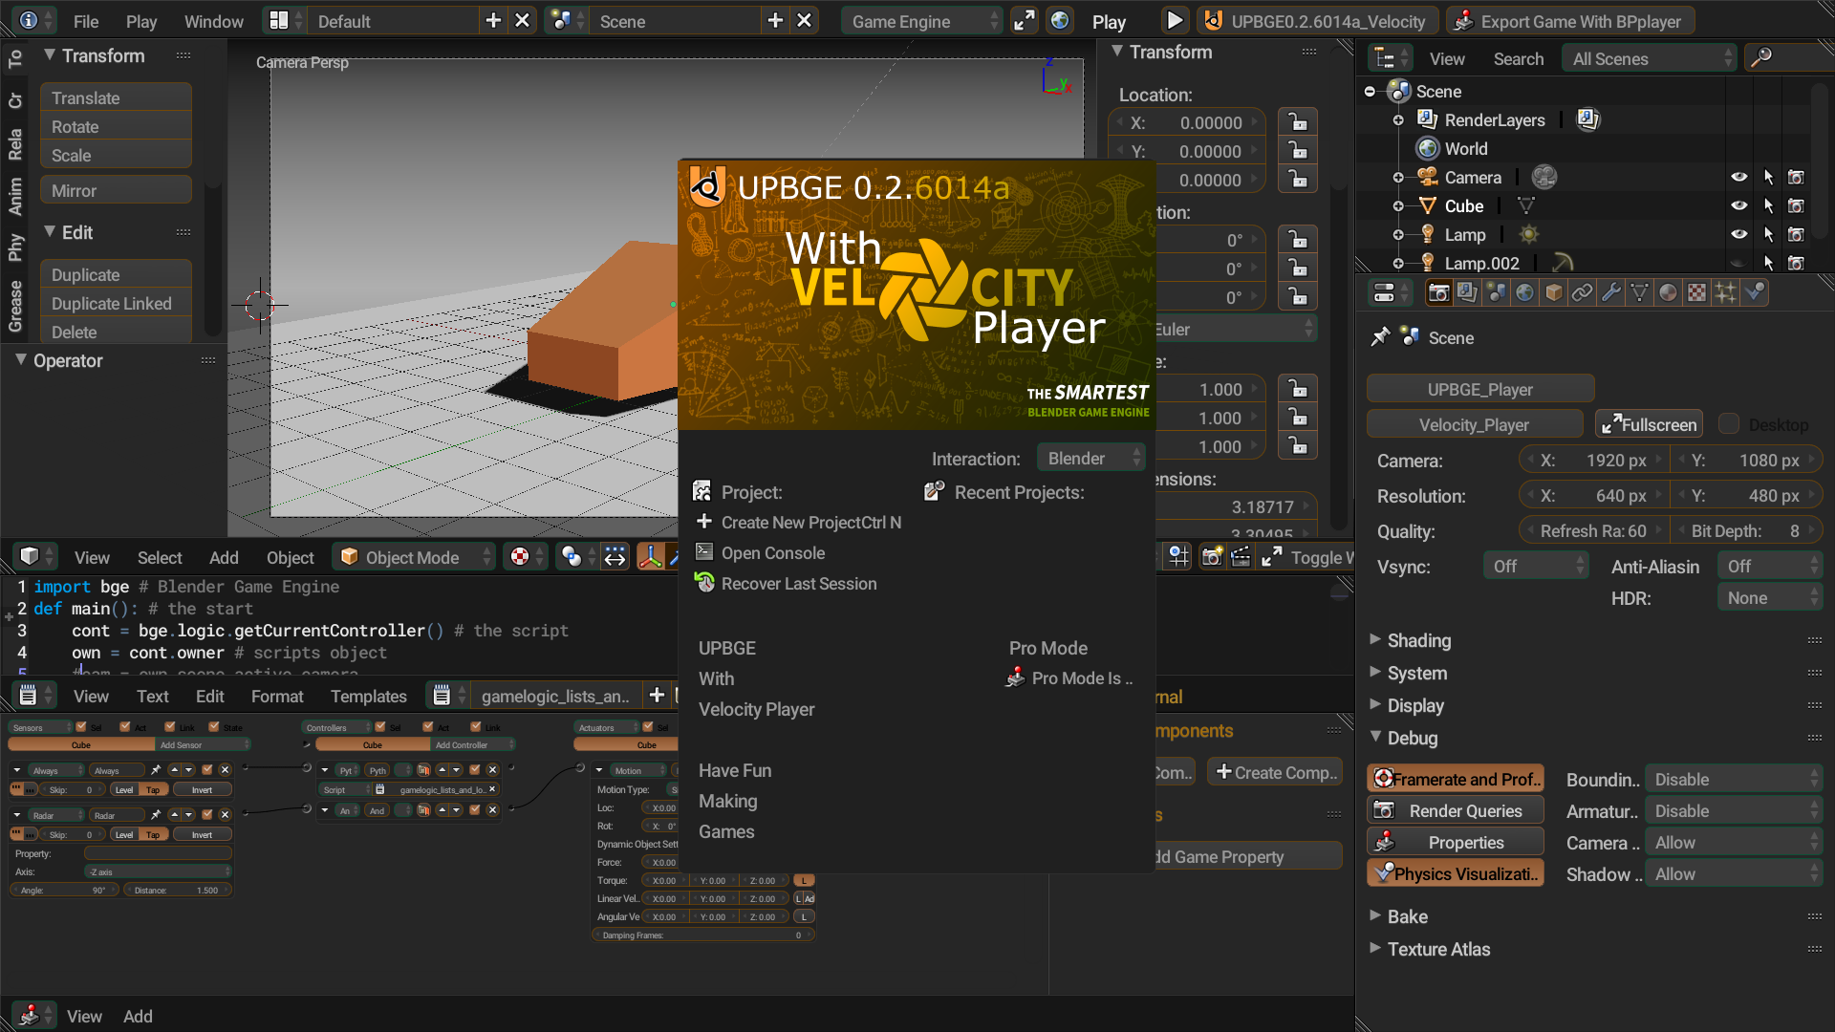Enable the Desktop checkbox
Screen dimensions: 1835x1032
(1728, 423)
